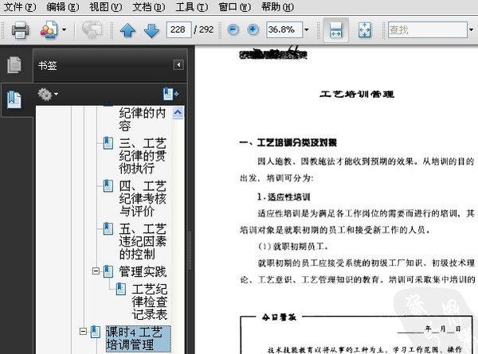This screenshot has width=478, height=354.
Task: Click the 查找 search field
Action: tap(427, 29)
